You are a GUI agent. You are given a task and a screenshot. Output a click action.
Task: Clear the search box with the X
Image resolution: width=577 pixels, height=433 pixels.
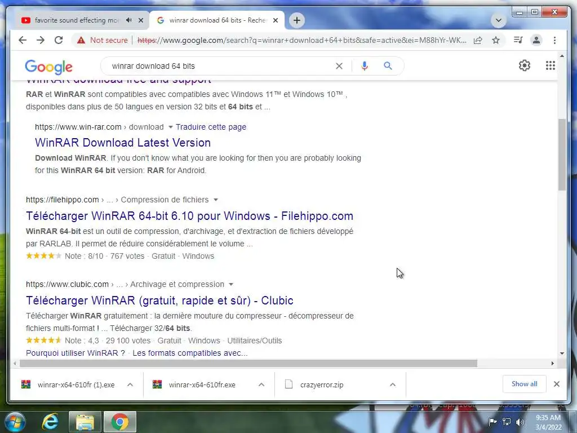coord(339,66)
